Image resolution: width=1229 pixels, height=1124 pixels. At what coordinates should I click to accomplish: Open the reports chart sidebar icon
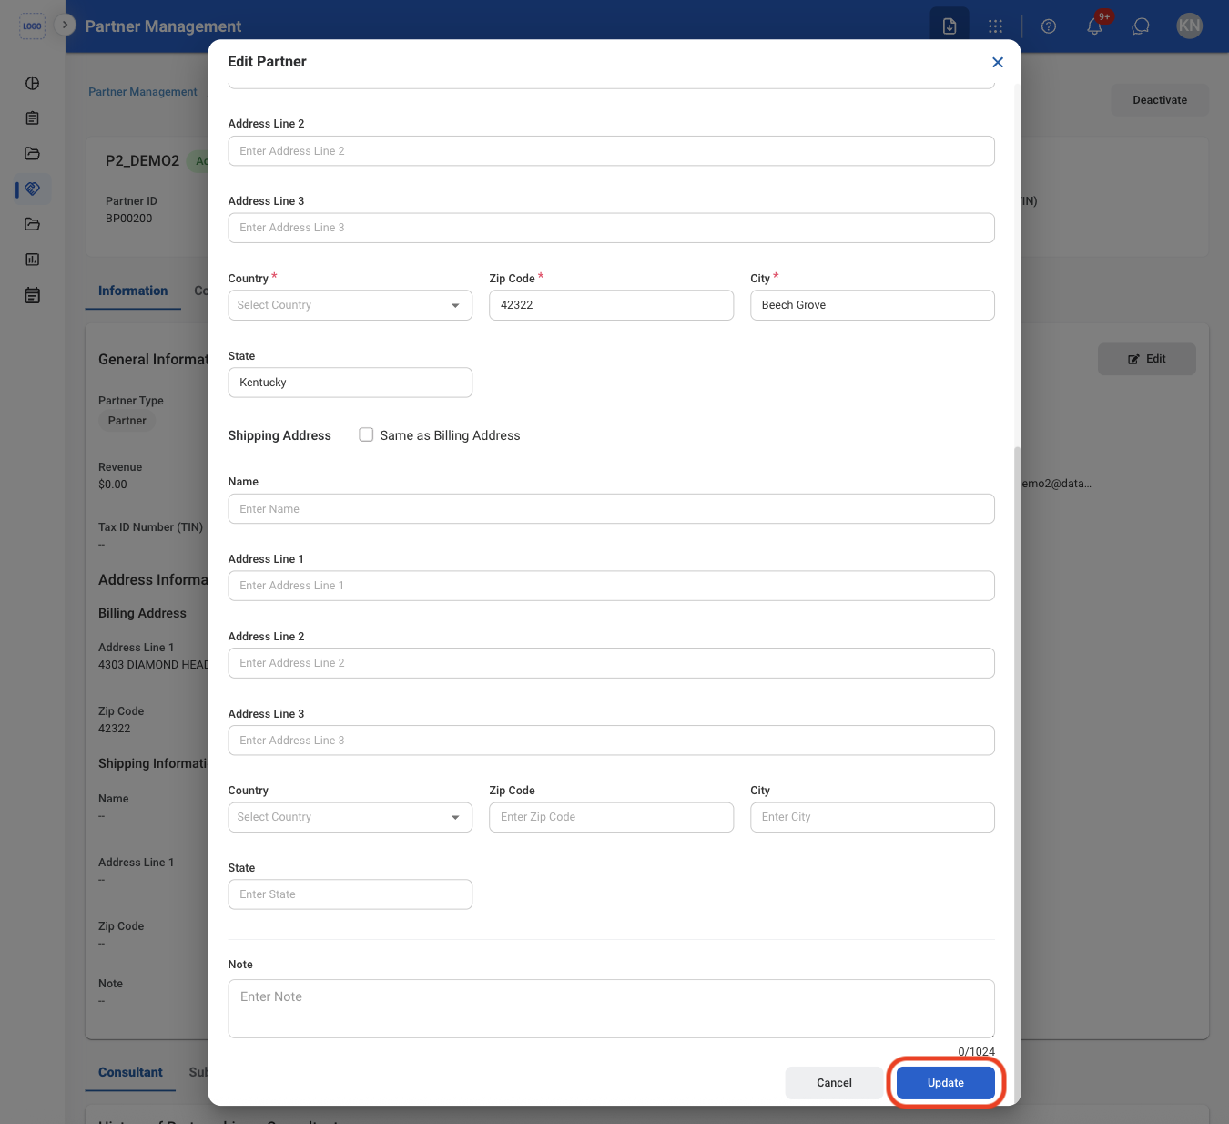point(33,260)
